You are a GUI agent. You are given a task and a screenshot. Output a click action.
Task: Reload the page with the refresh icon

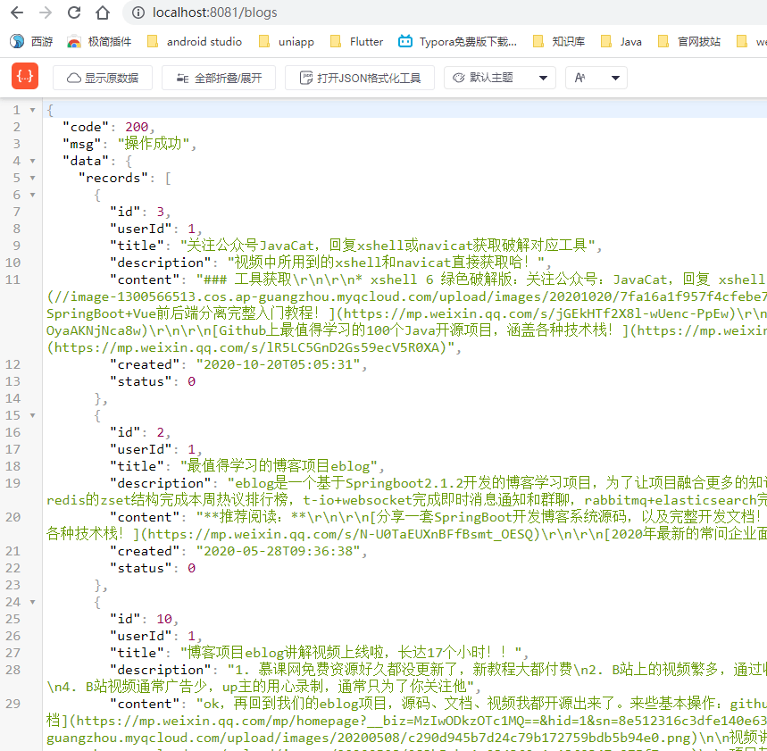pos(74,13)
